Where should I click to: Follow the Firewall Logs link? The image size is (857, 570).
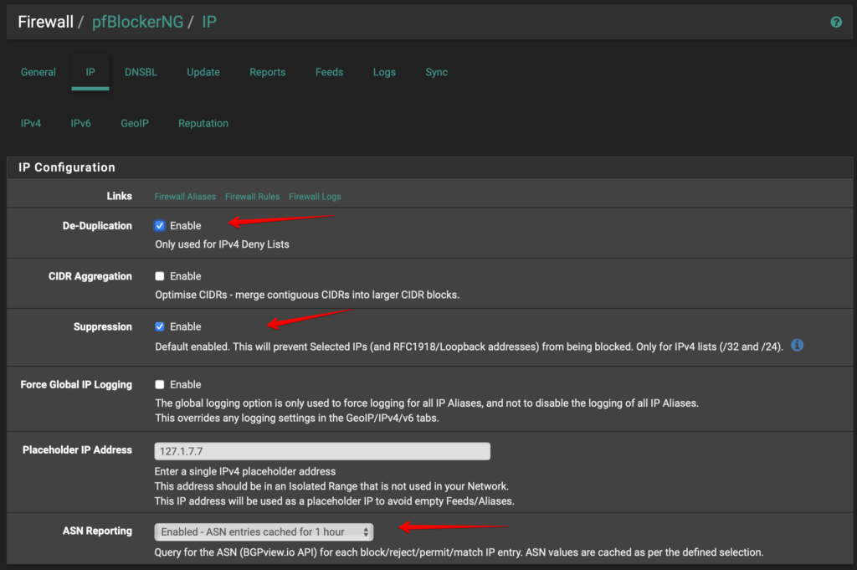pyautogui.click(x=315, y=197)
